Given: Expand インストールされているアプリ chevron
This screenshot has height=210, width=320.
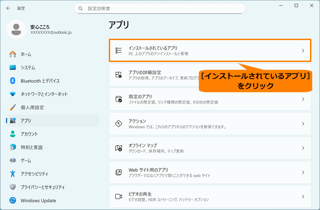Looking at the screenshot, I should click(x=303, y=51).
